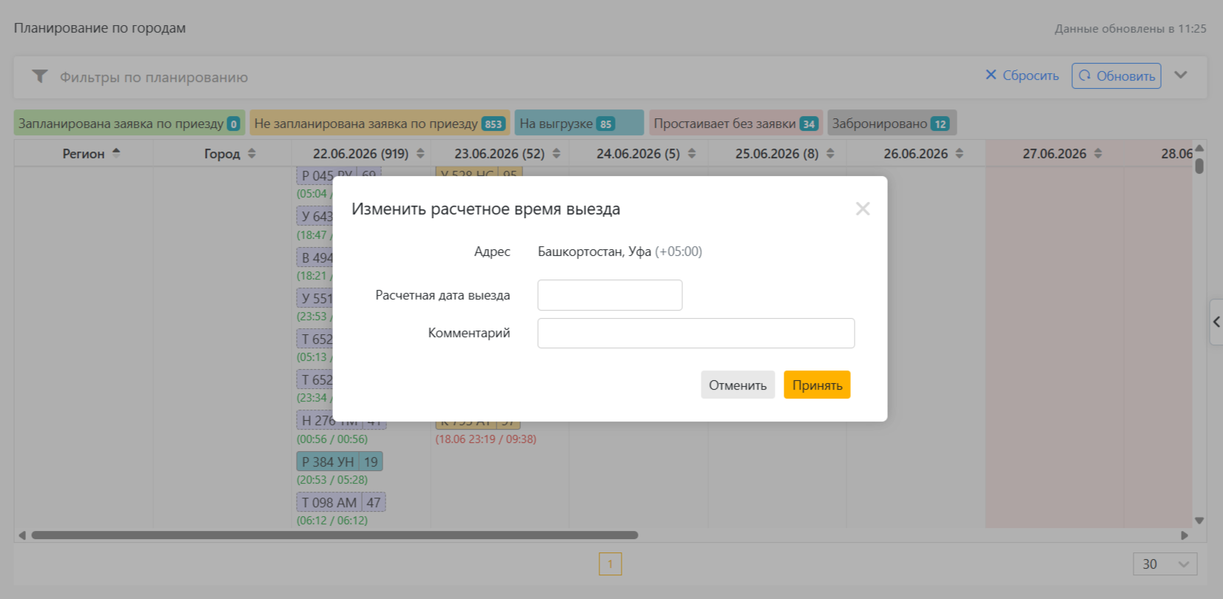This screenshot has height=599, width=1223.
Task: Click the Фильтры по планированию header text
Action: coord(154,77)
